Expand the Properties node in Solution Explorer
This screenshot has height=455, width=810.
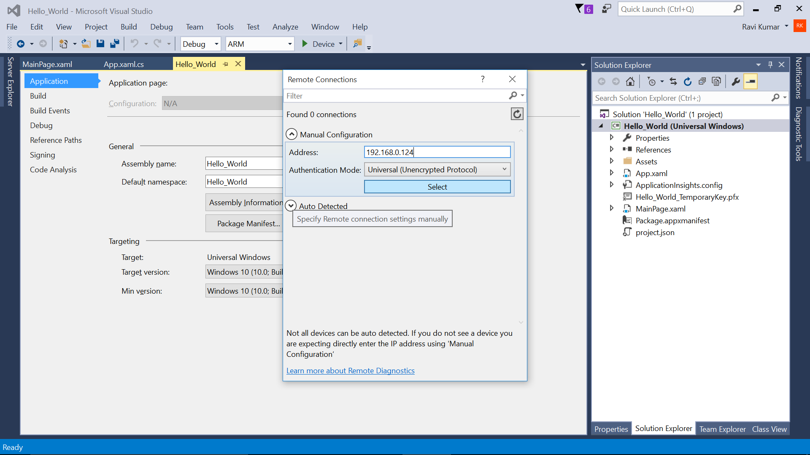[x=612, y=137]
